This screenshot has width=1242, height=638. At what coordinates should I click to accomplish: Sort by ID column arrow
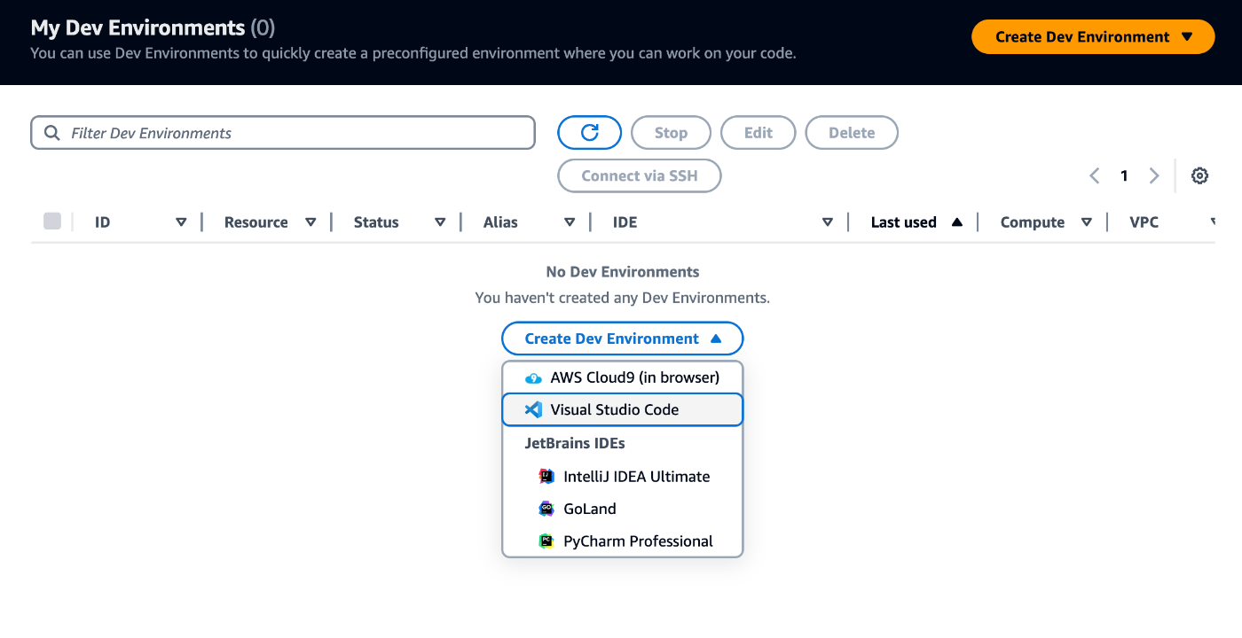(x=181, y=222)
